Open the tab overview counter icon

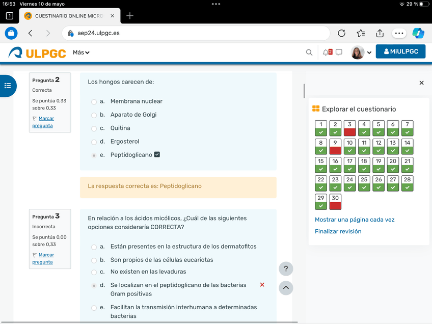pos(9,16)
